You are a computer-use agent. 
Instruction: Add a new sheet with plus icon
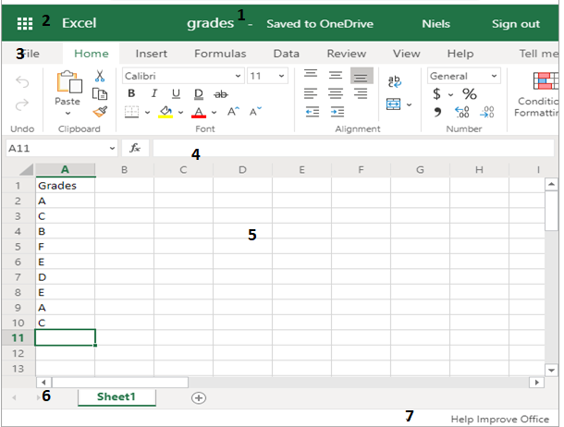tap(198, 397)
